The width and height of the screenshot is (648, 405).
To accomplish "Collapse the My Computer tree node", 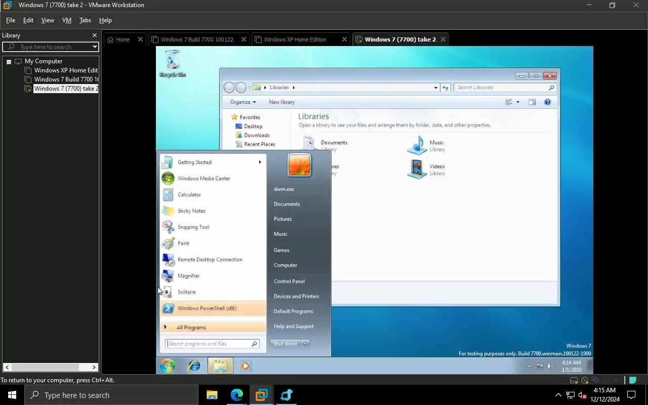I will click(x=9, y=61).
